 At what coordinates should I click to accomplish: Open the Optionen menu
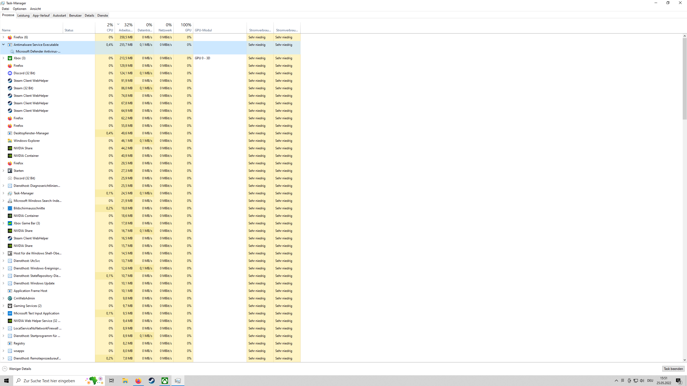(20, 9)
